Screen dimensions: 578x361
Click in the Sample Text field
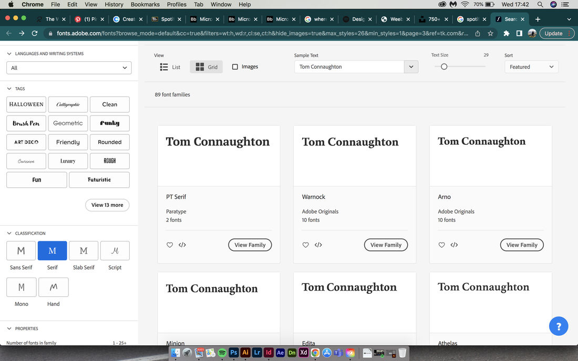tap(349, 67)
